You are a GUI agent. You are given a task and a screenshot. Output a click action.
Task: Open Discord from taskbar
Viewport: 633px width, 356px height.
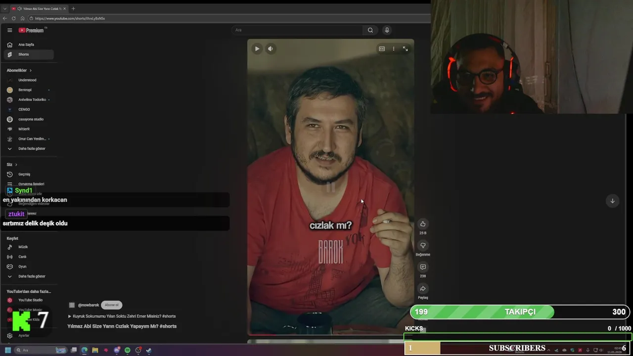click(117, 350)
